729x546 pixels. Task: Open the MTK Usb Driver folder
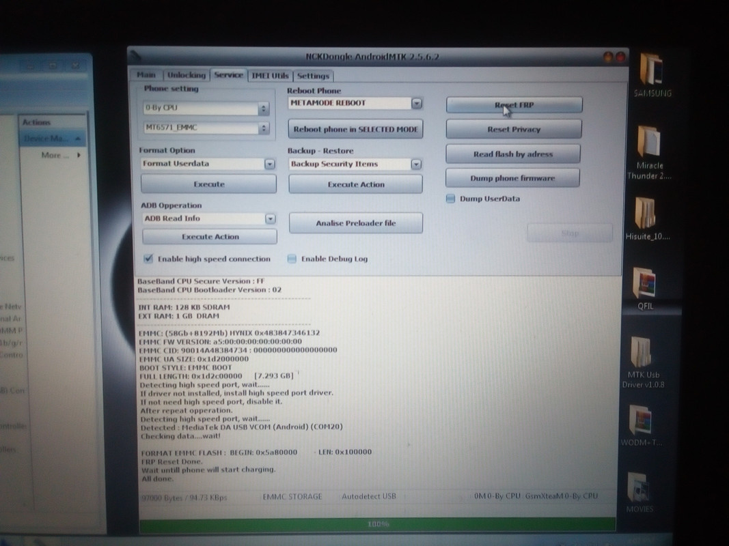point(643,363)
